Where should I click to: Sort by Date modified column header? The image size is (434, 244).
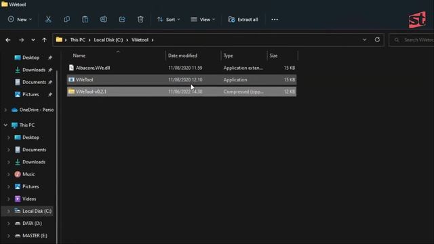(182, 56)
